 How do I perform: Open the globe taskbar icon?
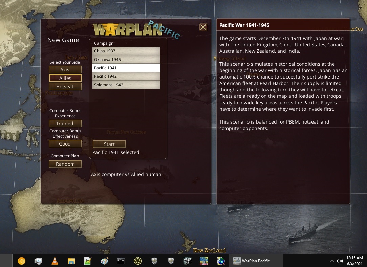[x=220, y=261]
